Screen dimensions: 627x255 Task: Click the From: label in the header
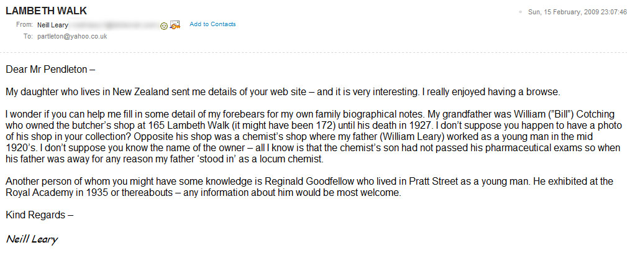[24, 25]
